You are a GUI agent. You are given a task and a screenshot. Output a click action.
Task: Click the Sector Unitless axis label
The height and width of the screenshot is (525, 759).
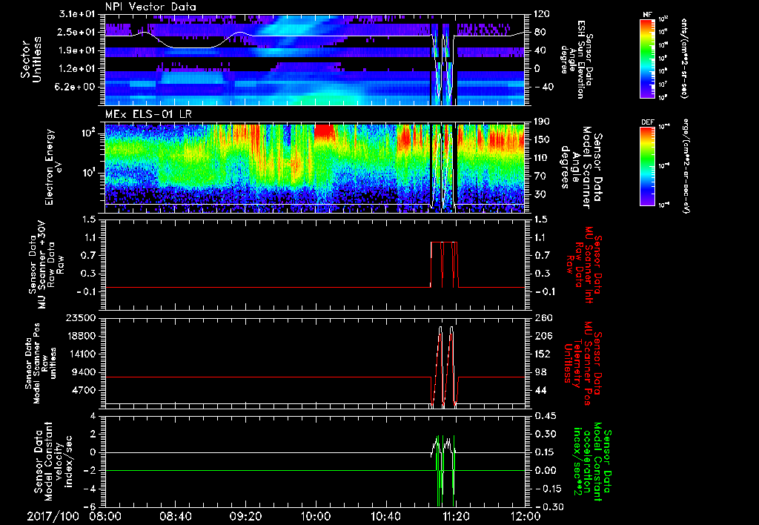(x=30, y=59)
